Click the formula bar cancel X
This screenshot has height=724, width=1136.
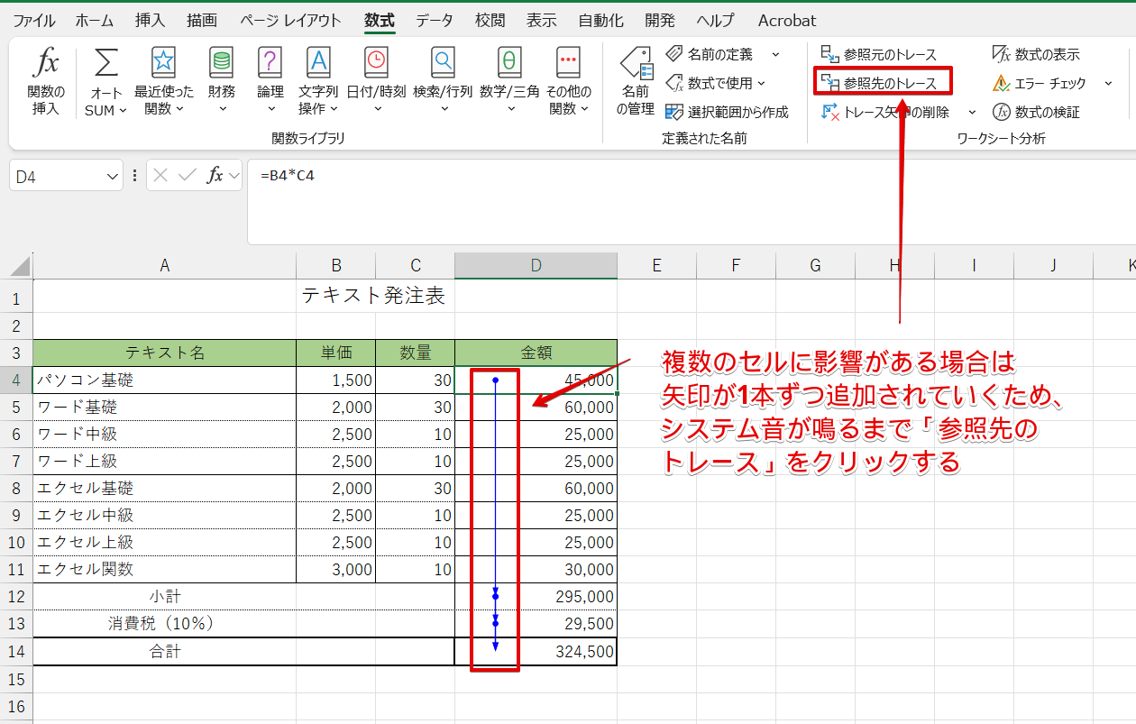[x=160, y=176]
